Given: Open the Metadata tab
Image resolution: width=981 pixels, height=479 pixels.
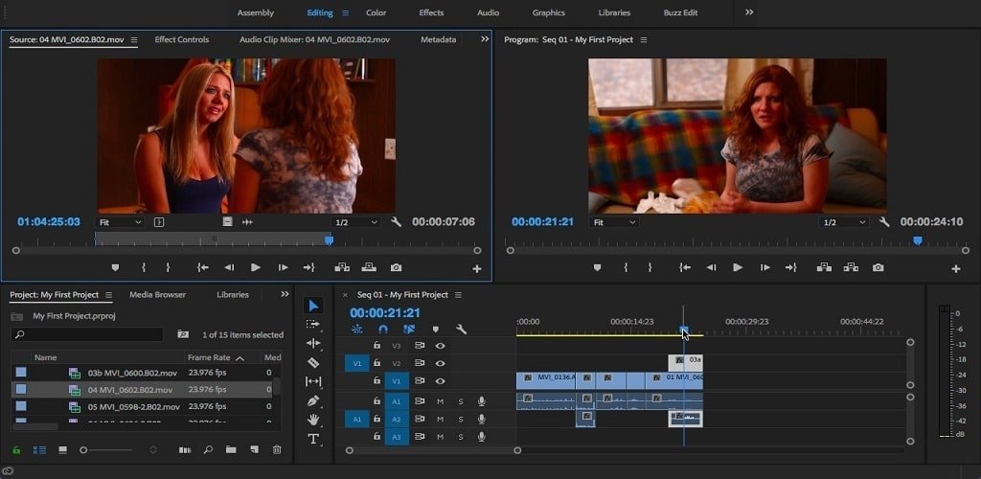Looking at the screenshot, I should (x=438, y=39).
